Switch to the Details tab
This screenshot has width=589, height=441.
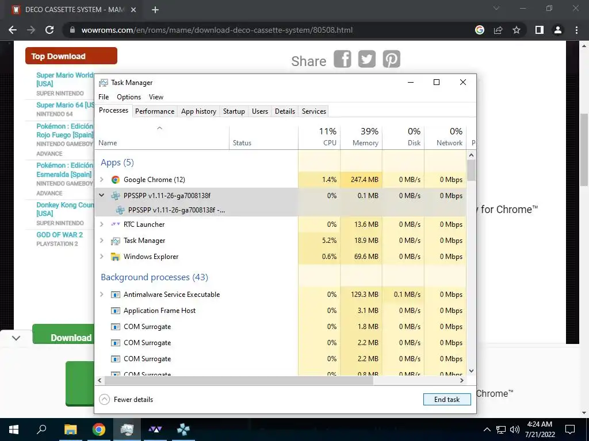(285, 111)
